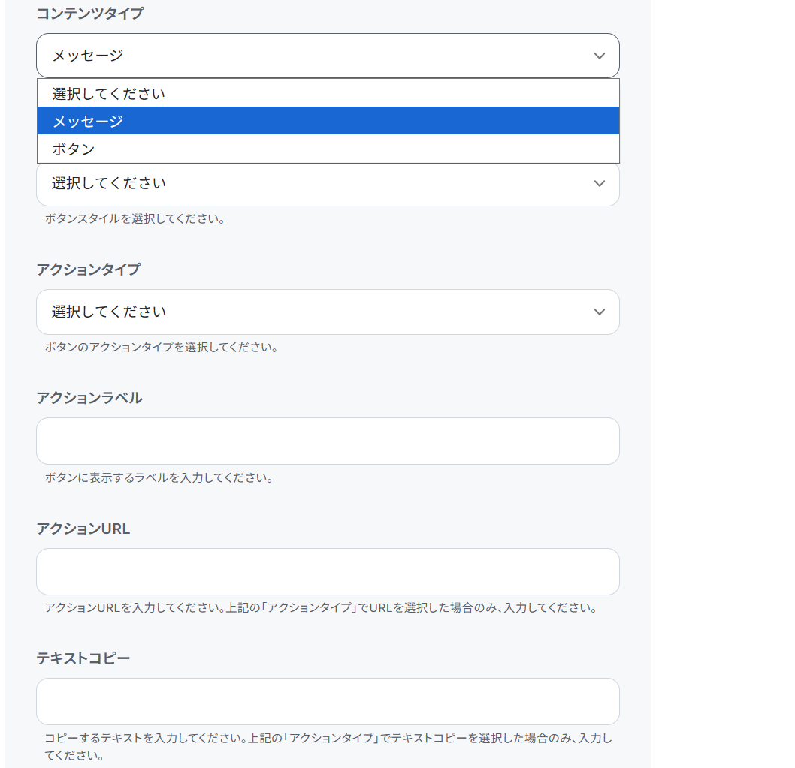
Task: Focus the アクションラベル text field
Action: (x=328, y=441)
